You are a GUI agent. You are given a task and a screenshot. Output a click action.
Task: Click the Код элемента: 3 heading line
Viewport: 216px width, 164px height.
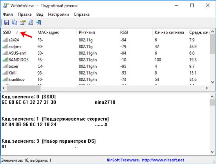(x=49, y=141)
